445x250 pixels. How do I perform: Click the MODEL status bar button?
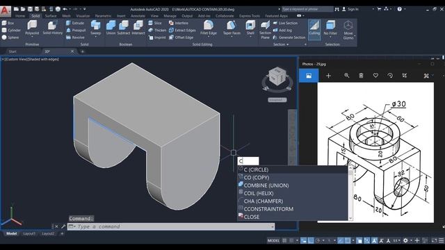(x=273, y=241)
